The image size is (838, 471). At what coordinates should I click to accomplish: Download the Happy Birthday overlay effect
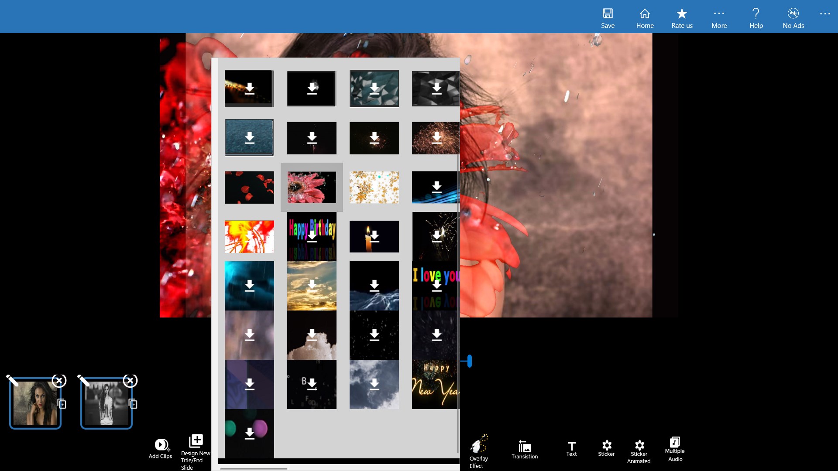pyautogui.click(x=312, y=236)
